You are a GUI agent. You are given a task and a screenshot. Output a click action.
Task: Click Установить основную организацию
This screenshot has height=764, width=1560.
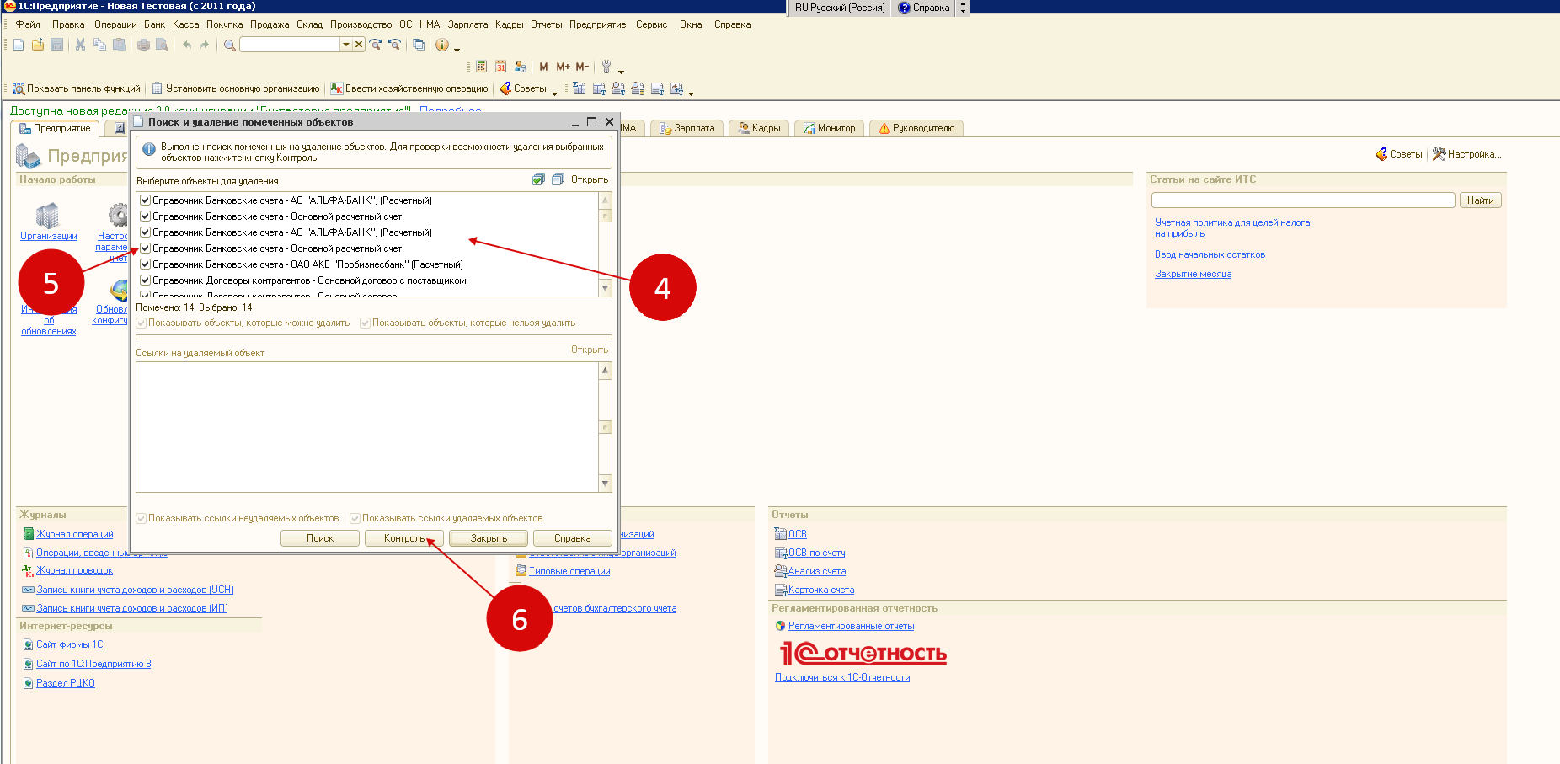point(236,88)
